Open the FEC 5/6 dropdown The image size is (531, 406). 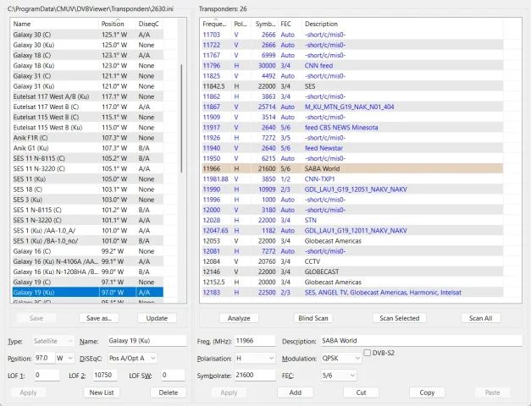339,376
